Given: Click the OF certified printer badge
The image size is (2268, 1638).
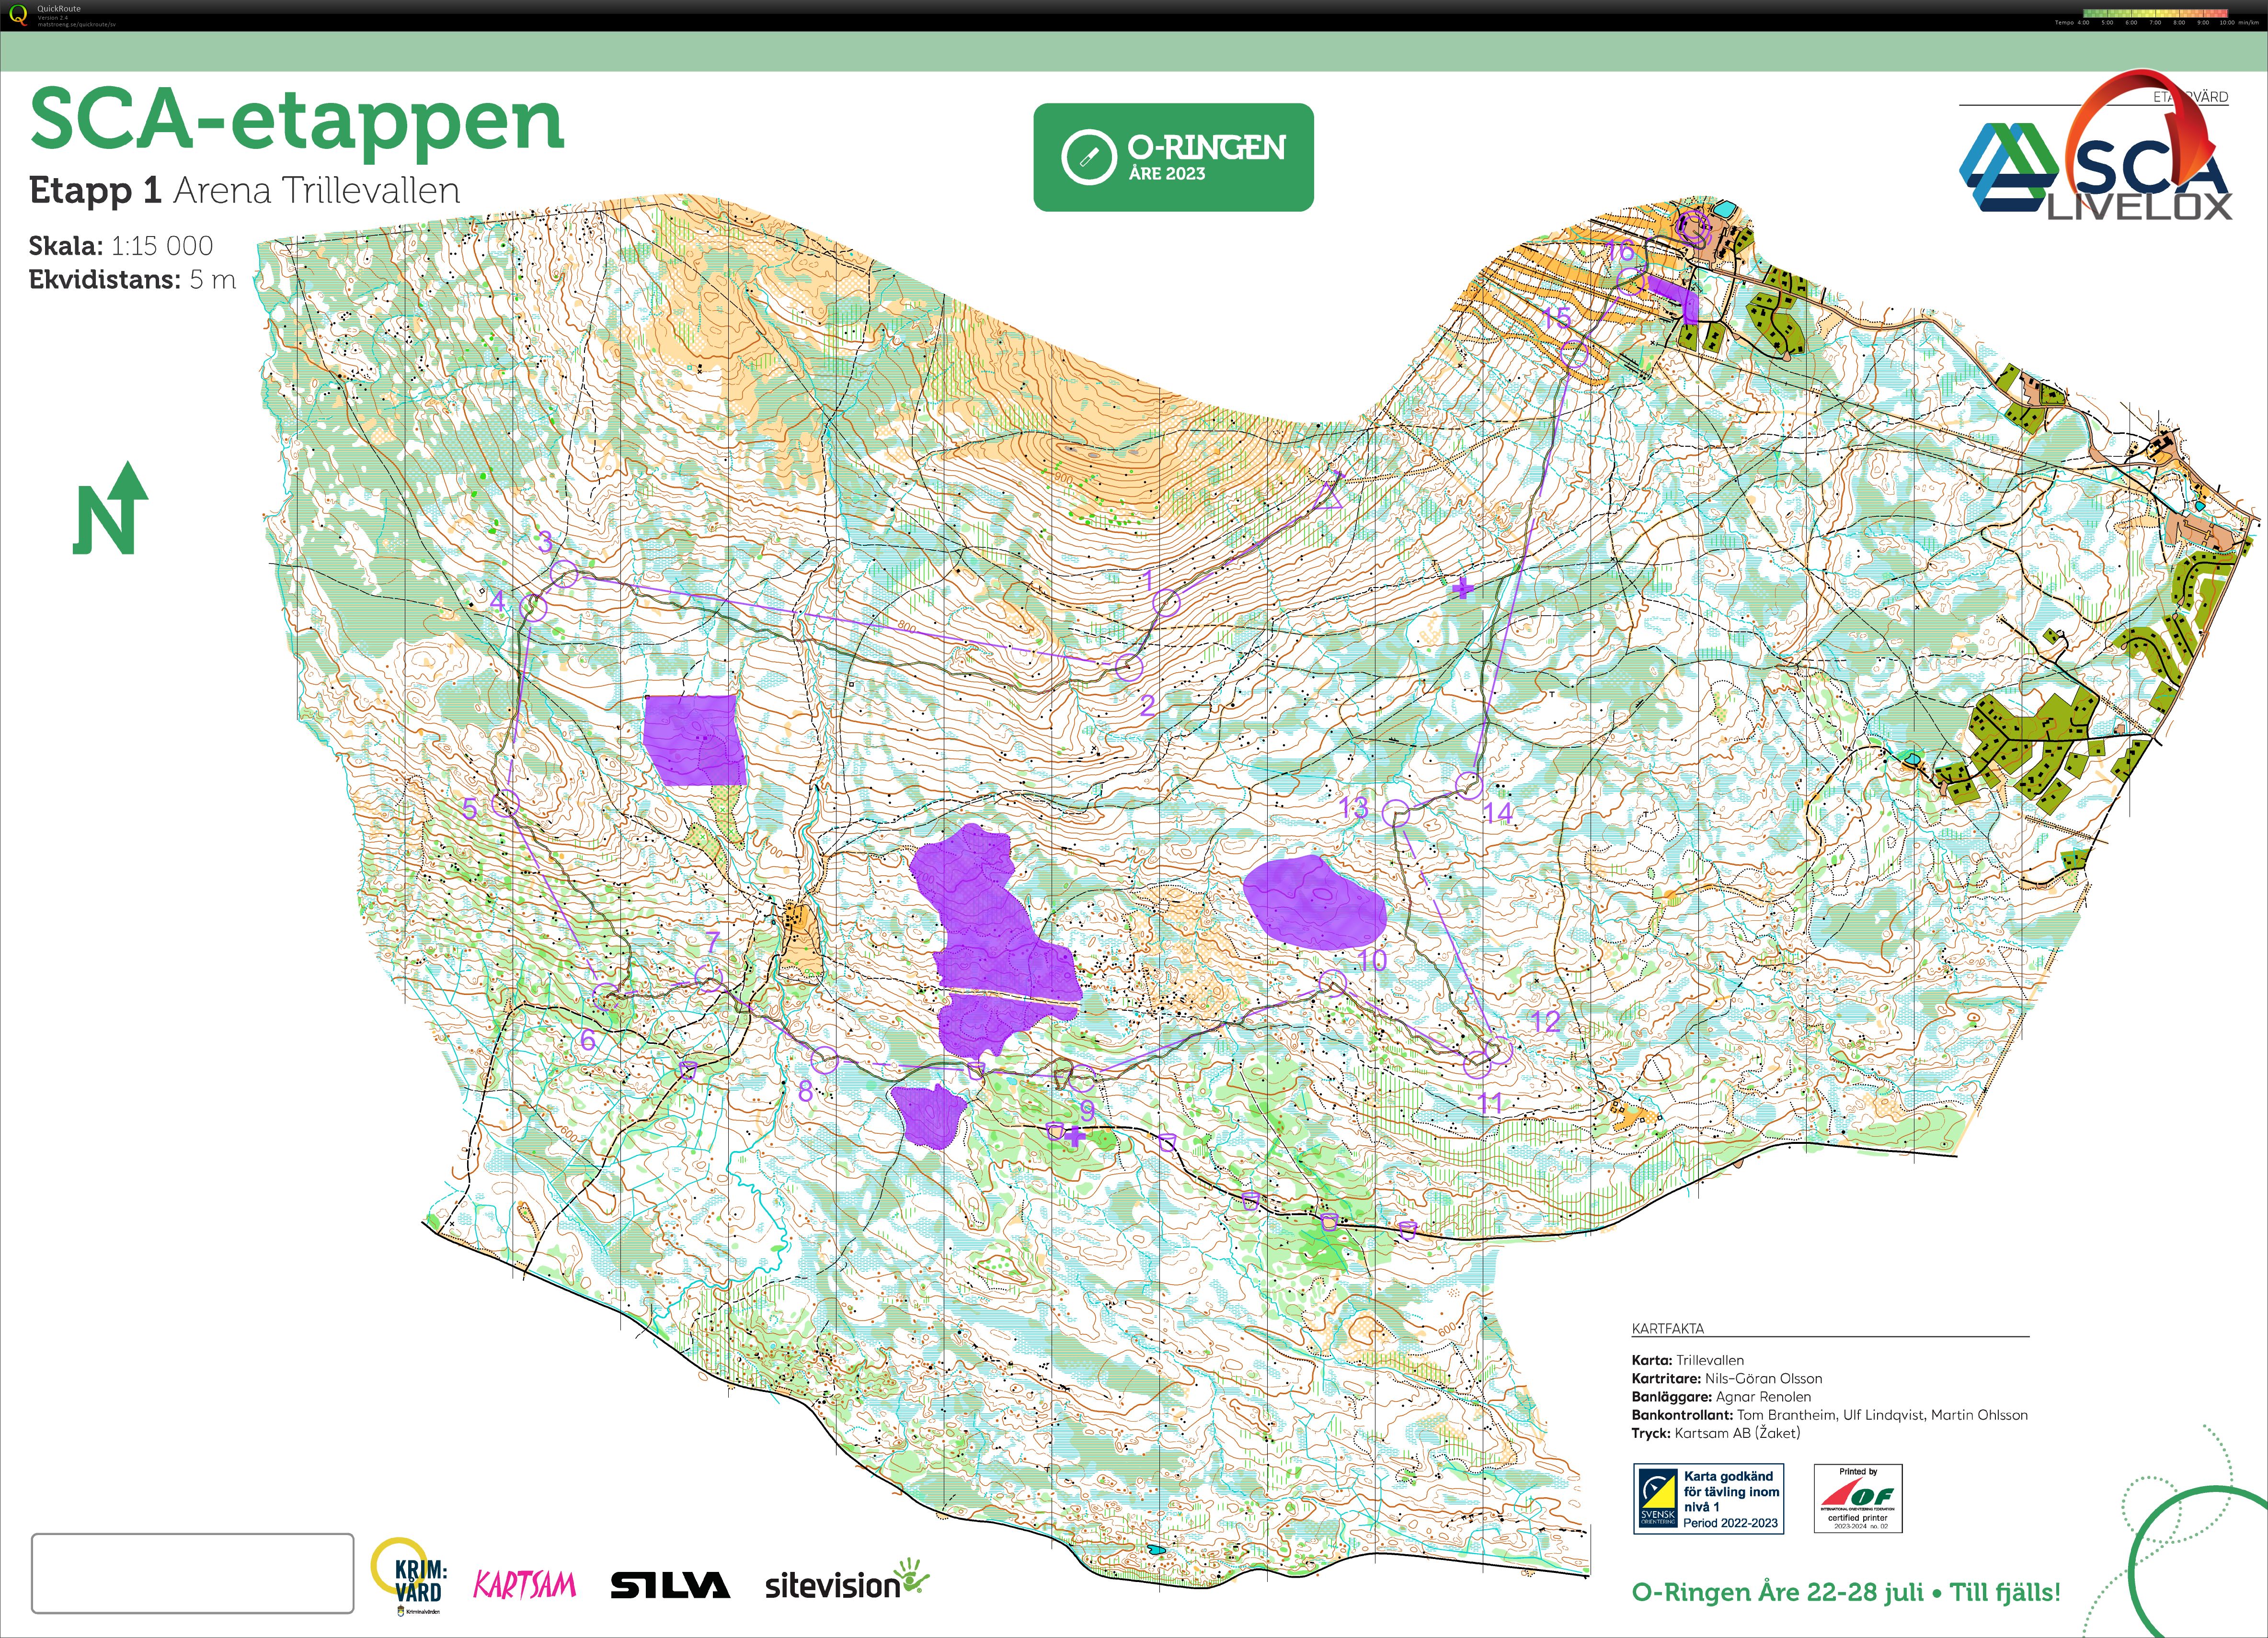Looking at the screenshot, I should pos(1858,1498).
